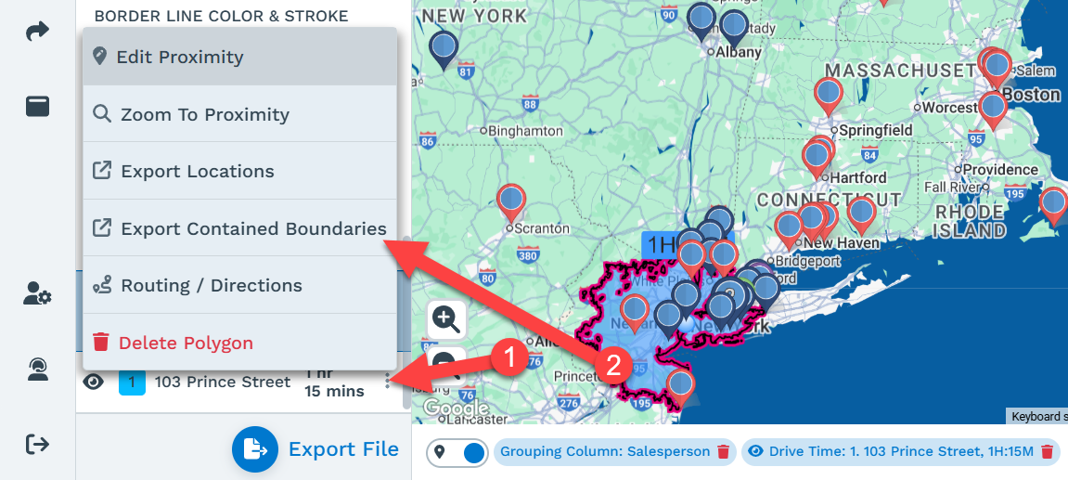Toggle eye on the Drive Time chip
Screen dimensions: 1068x480
pyautogui.click(x=754, y=451)
